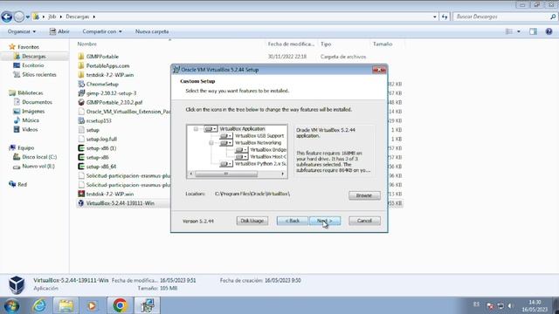The width and height of the screenshot is (559, 314).
Task: Open Explorer help icon
Action: point(549,31)
